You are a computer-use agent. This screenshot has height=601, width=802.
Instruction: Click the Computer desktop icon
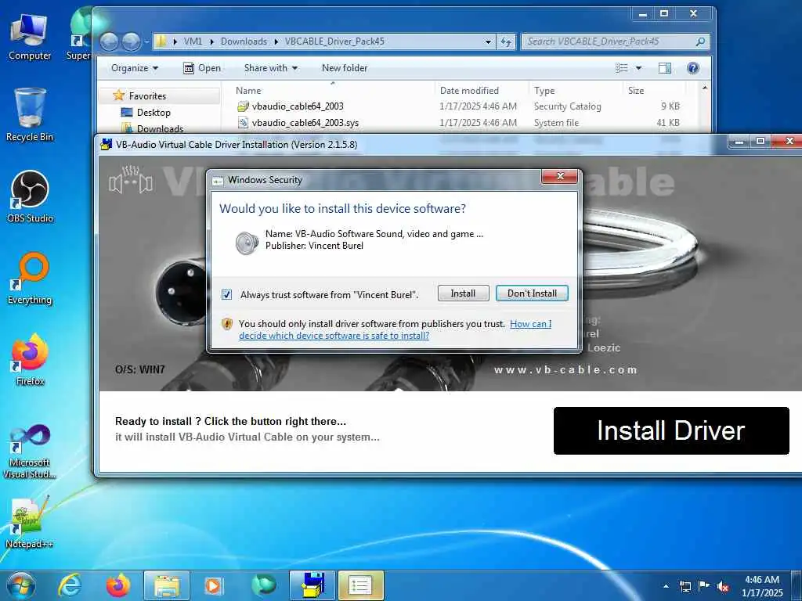[x=30, y=37]
